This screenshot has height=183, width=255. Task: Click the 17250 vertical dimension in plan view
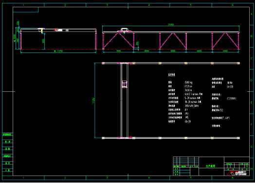pos(93,100)
